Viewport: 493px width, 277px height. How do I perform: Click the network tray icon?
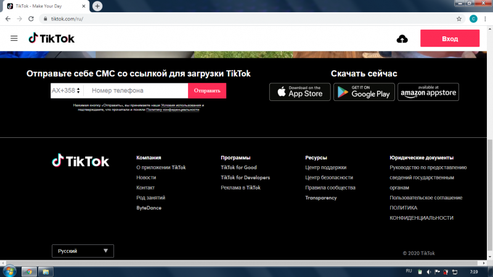tap(455, 271)
